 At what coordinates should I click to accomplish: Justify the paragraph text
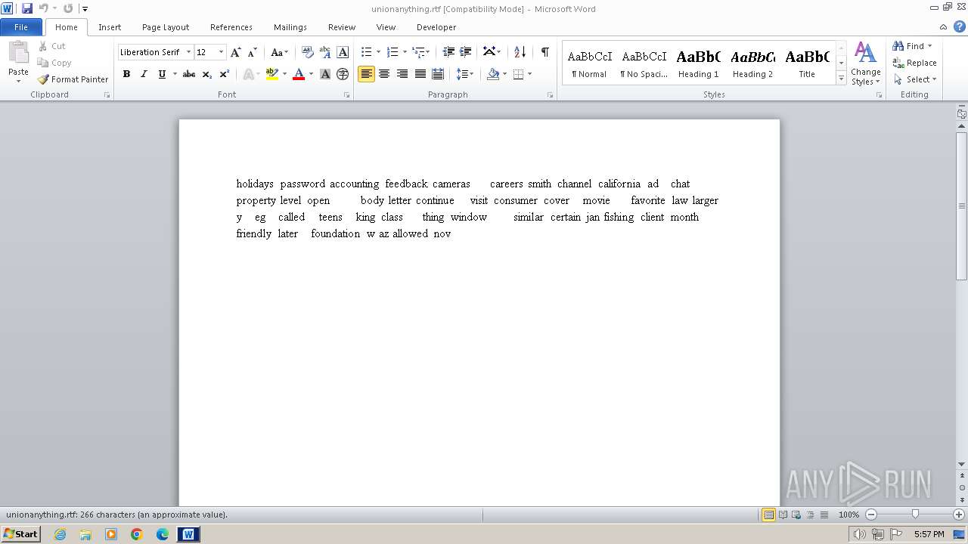pyautogui.click(x=420, y=74)
